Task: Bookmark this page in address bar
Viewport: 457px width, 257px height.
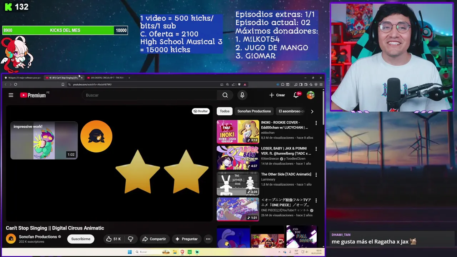Action: pyautogui.click(x=63, y=85)
